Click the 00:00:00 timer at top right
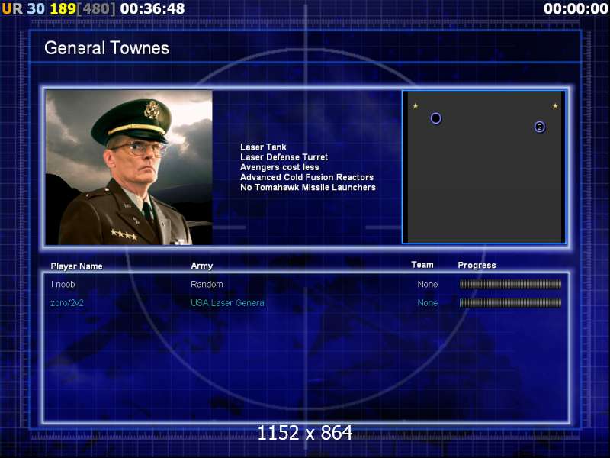610x458 pixels. click(576, 8)
